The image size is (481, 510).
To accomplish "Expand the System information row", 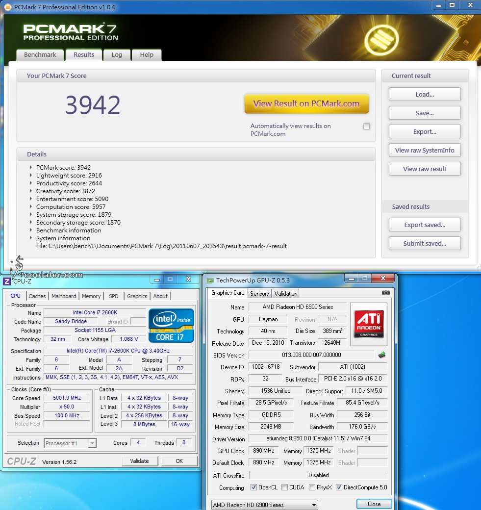I will 31,238.
